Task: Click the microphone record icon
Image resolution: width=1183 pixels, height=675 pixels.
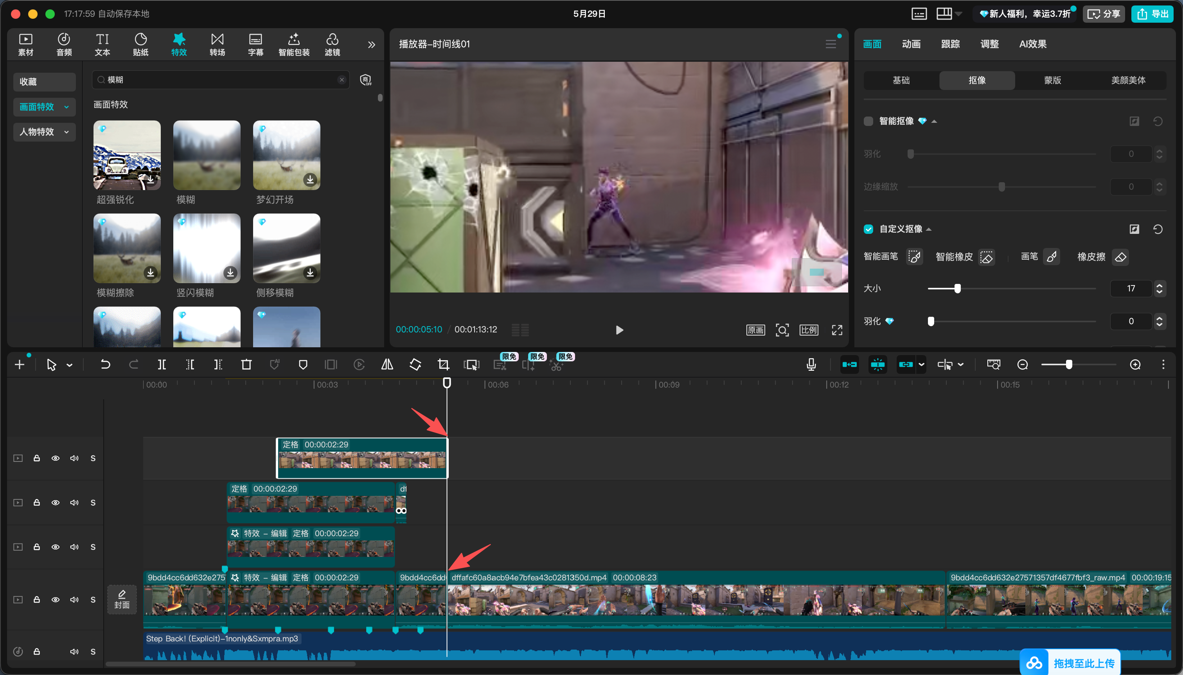Action: tap(811, 364)
